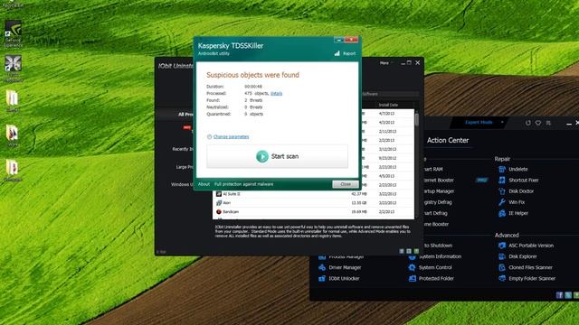Open the Action Center tab
579x325 pixels.
(448, 141)
